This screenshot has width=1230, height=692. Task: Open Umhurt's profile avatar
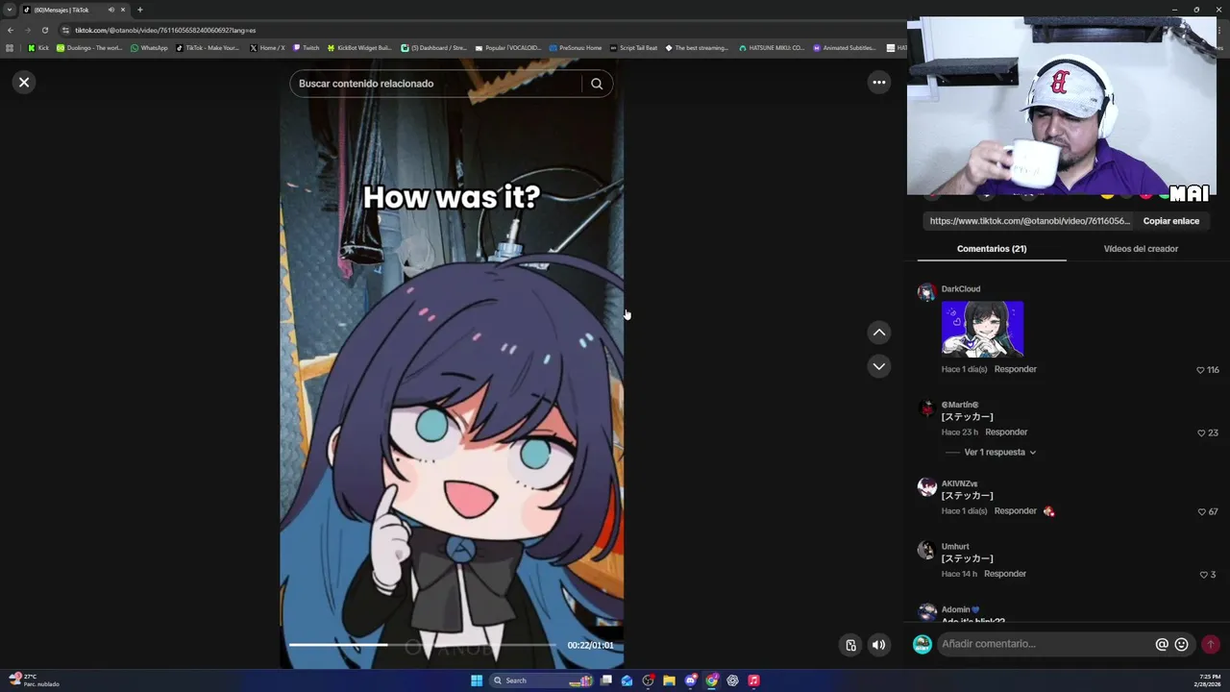click(x=926, y=551)
